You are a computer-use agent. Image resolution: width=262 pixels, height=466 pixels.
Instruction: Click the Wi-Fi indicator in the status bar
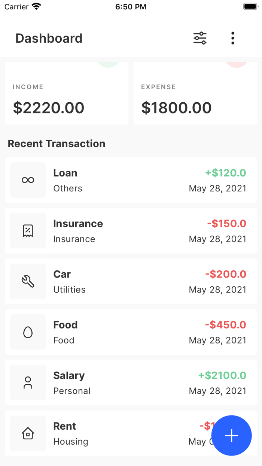35,6
